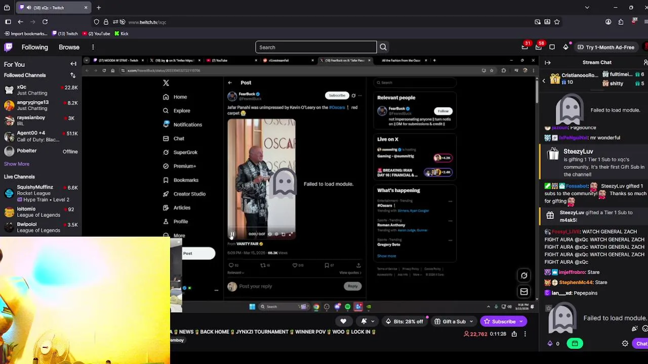The height and width of the screenshot is (364, 648).
Task: Open the Import bookmarks item
Action: click(26, 33)
